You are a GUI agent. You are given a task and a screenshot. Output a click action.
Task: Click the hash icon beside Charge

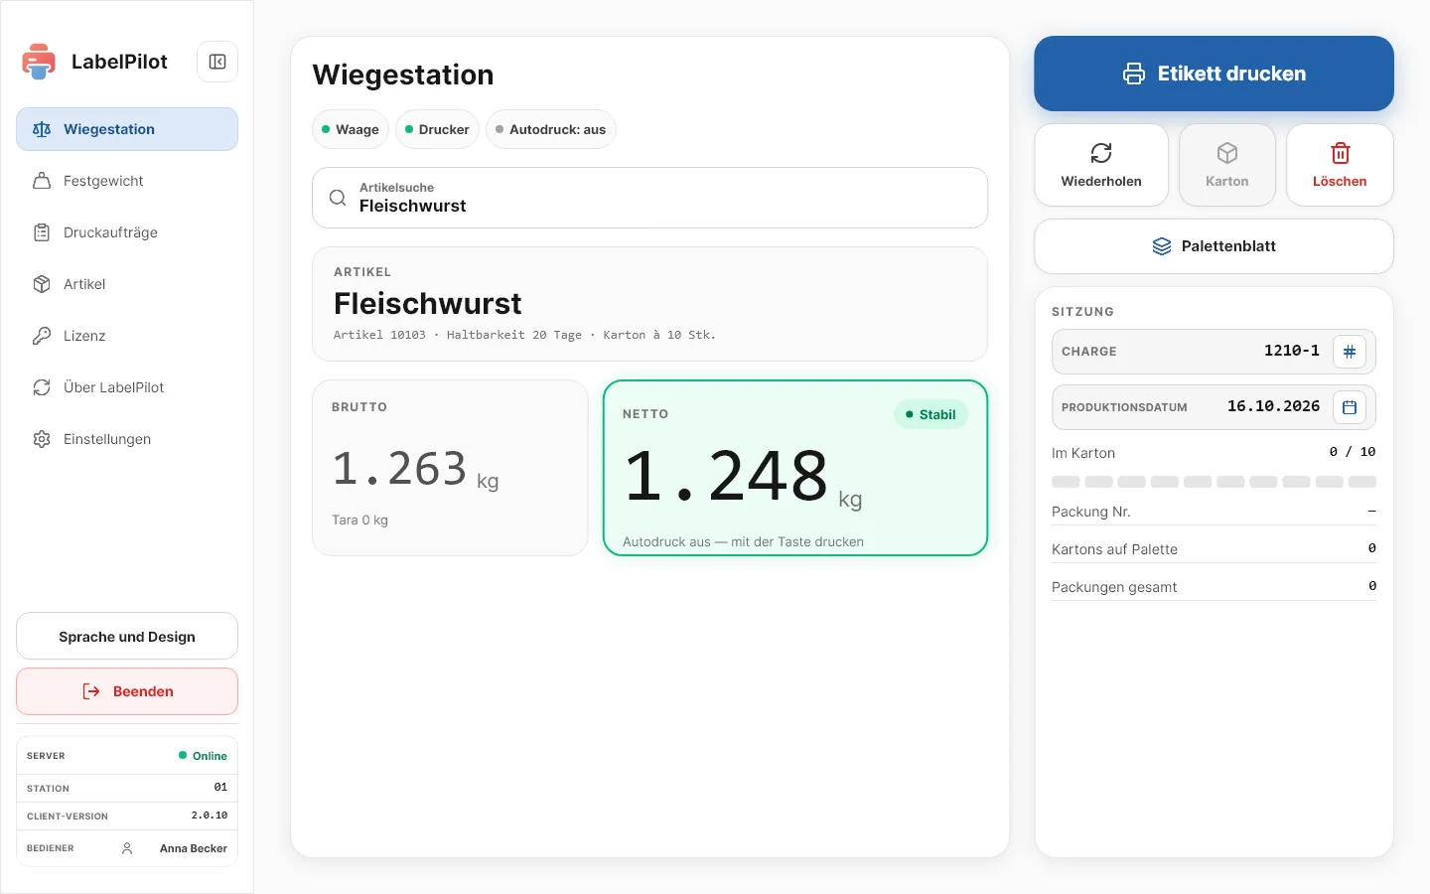click(1350, 352)
